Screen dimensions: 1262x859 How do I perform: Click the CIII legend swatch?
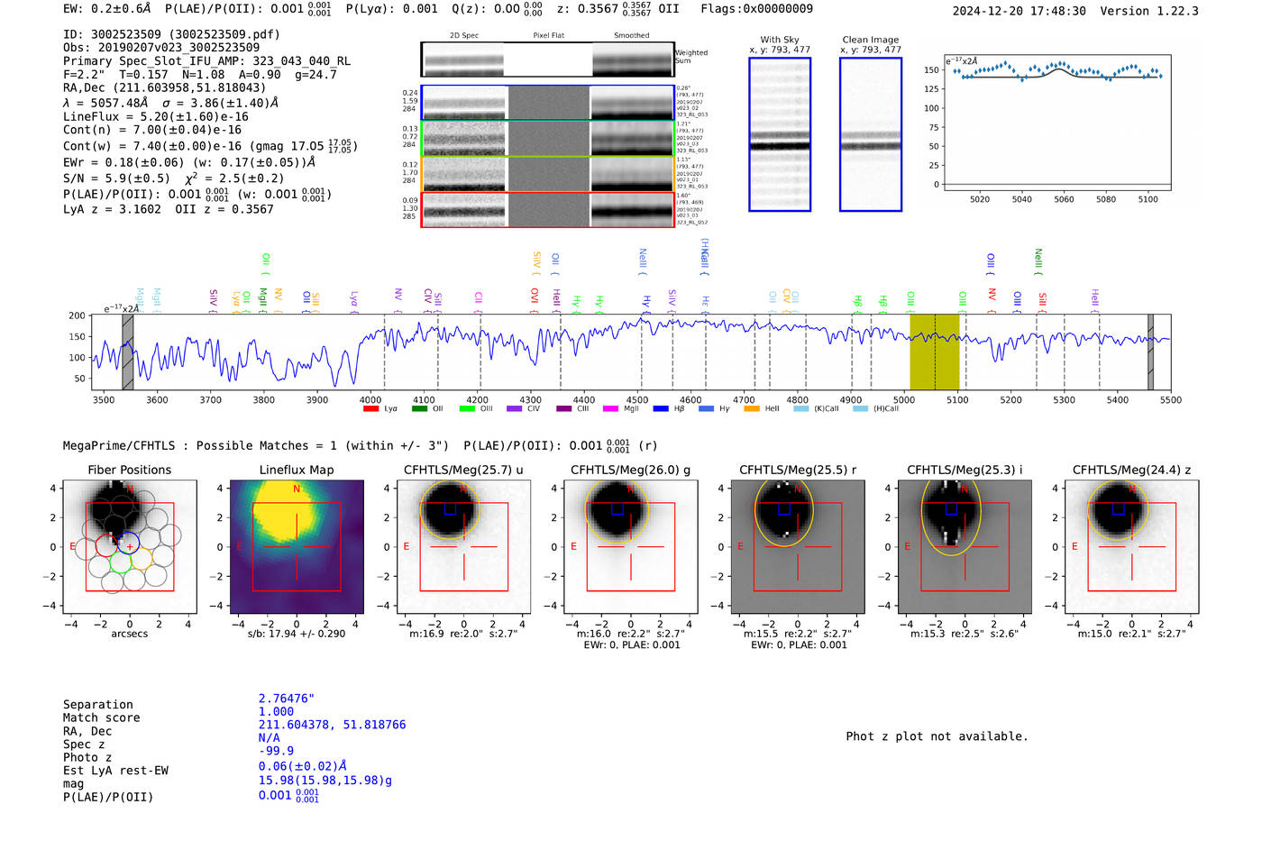pyautogui.click(x=563, y=409)
